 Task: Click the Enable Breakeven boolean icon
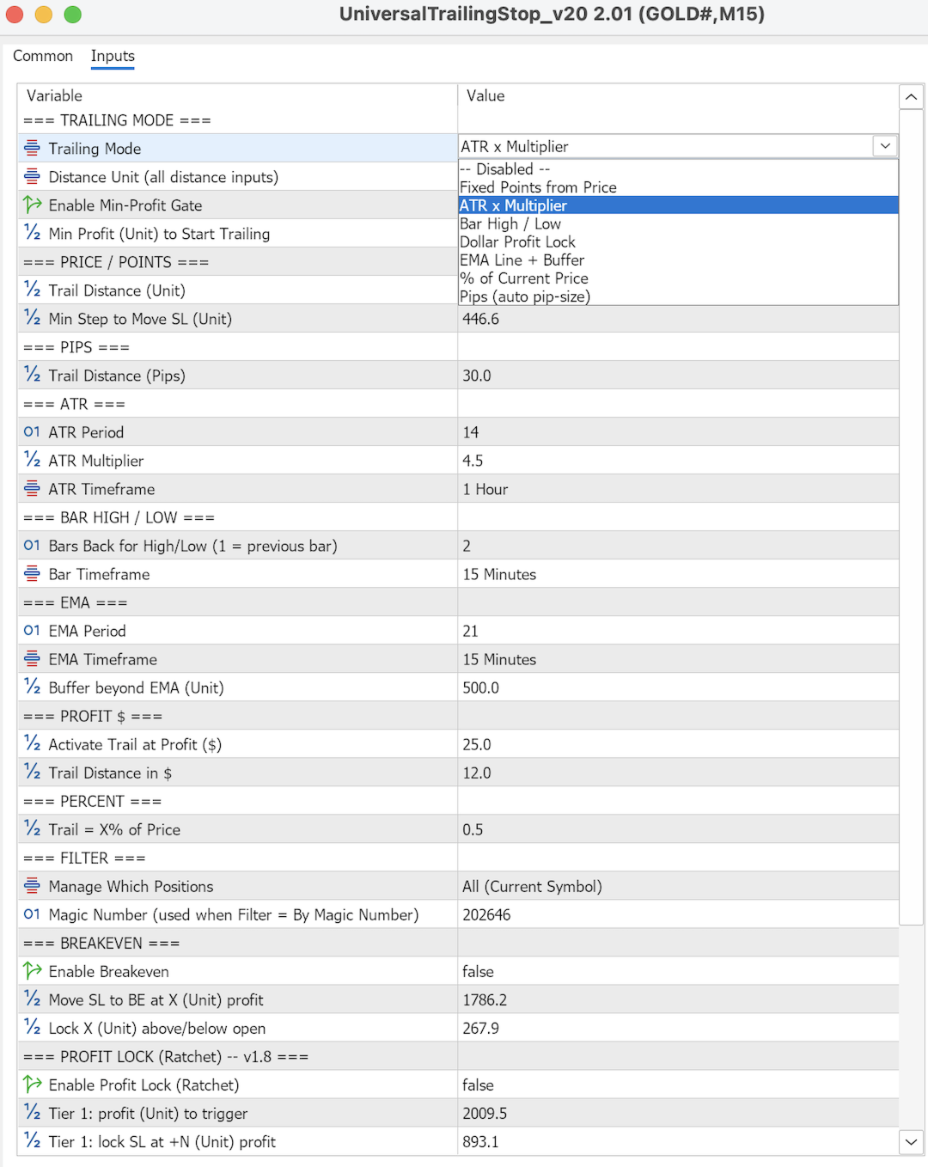(32, 971)
